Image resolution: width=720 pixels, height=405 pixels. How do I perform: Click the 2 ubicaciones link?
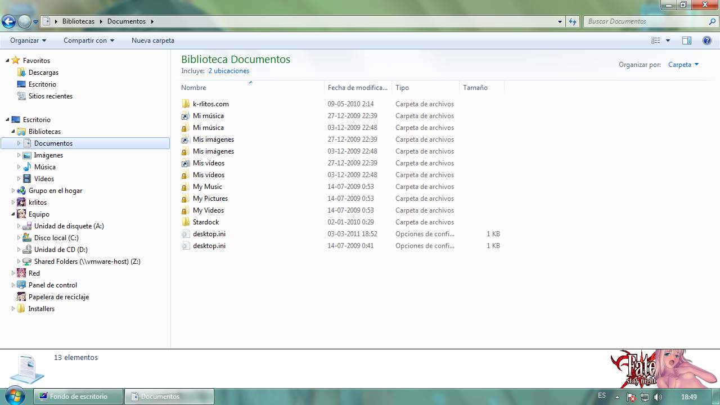tap(228, 71)
